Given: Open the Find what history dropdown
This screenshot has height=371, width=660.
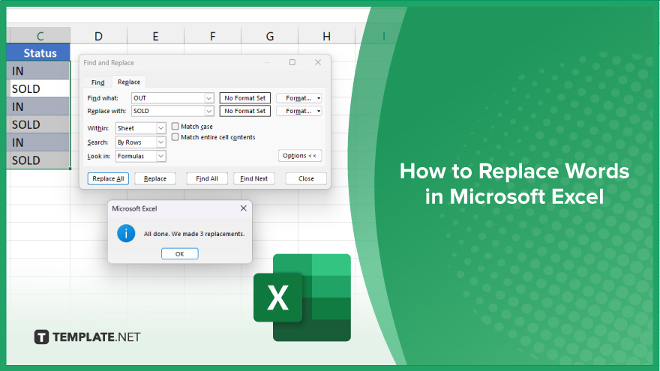Looking at the screenshot, I should coord(208,98).
